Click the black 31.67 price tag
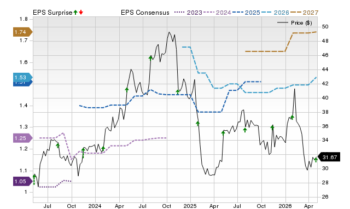Viewport: 350px width, 209px height. 328,157
